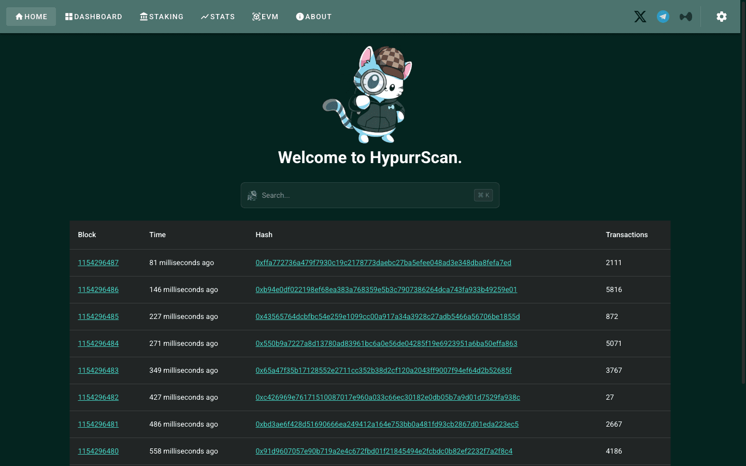The image size is (746, 466).
Task: Open the Stats tab
Action: pos(218,17)
